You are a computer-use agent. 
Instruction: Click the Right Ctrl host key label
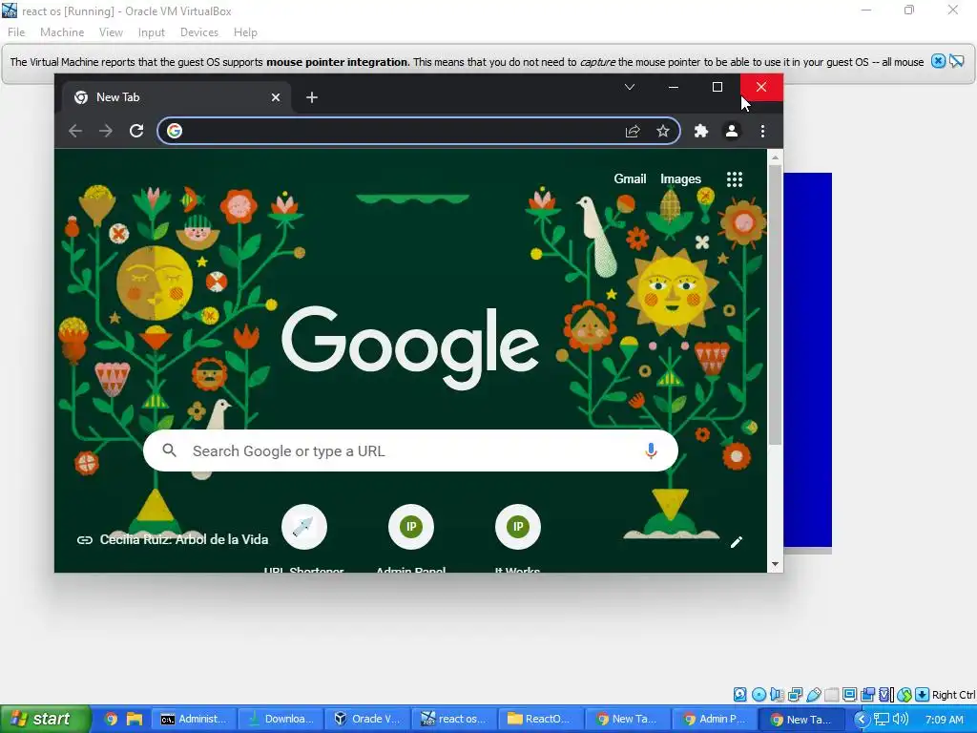(953, 695)
